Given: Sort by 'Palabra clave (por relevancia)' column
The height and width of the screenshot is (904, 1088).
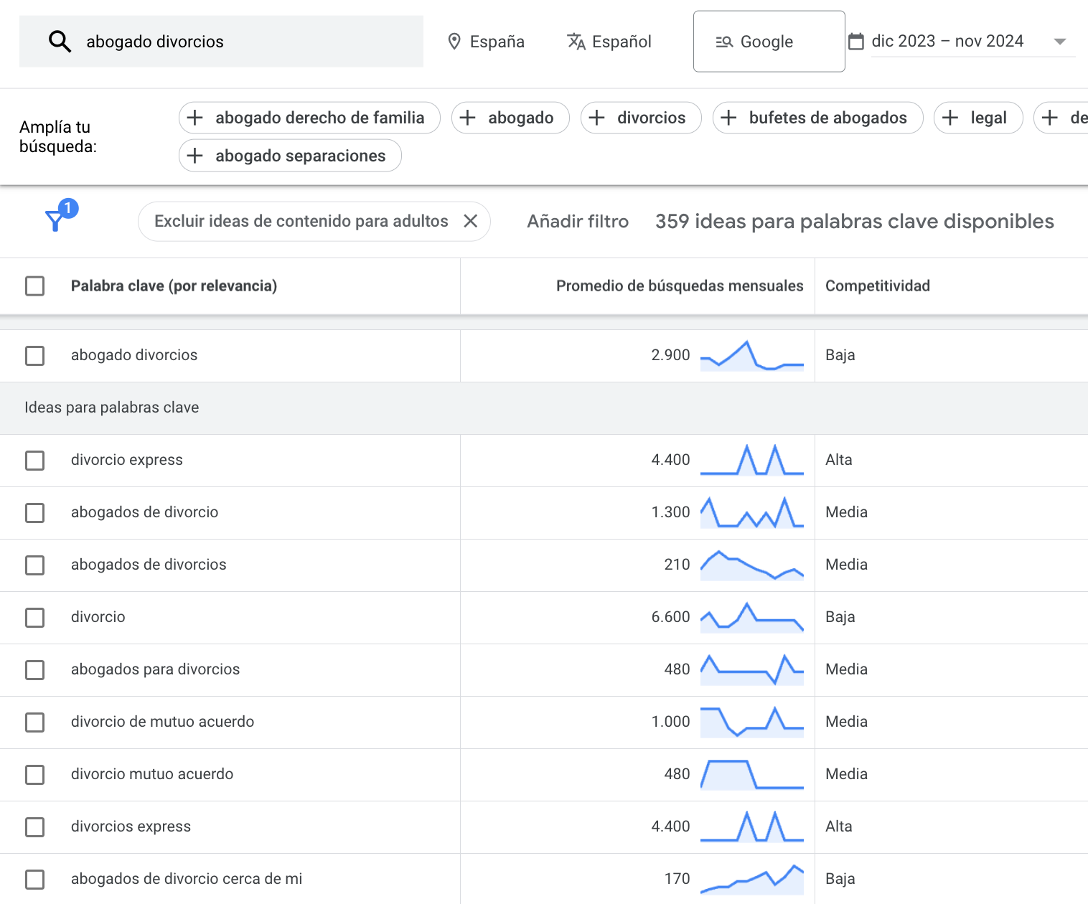Looking at the screenshot, I should pos(174,286).
